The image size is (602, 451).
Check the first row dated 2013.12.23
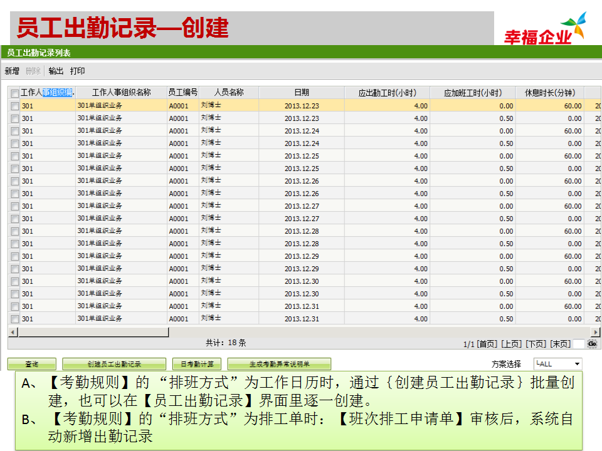[x=14, y=105]
